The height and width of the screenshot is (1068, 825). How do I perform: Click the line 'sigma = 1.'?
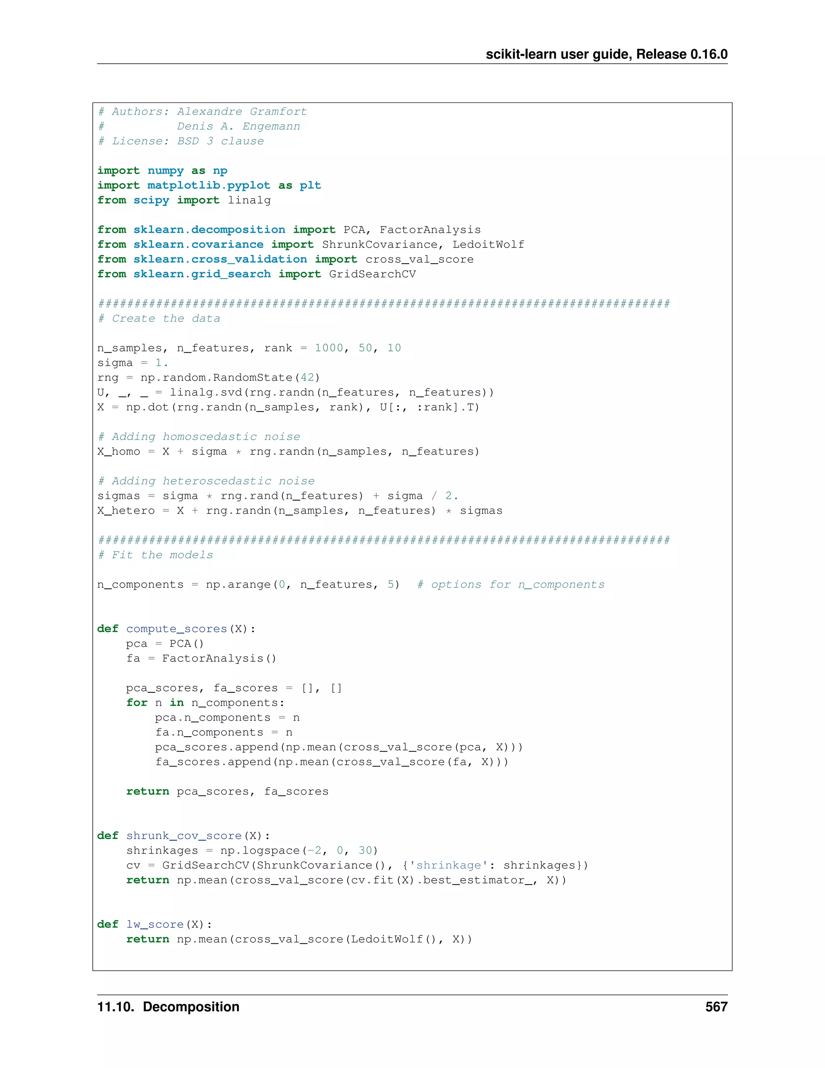coord(133,363)
